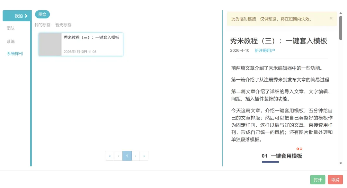Click the 暂无标签 text
The width and height of the screenshot is (347, 188).
coord(63,25)
